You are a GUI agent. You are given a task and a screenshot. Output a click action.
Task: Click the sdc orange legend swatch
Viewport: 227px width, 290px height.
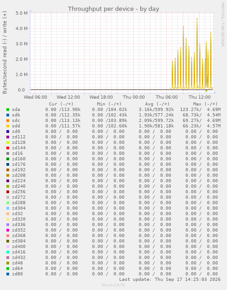pyautogui.click(x=8, y=121)
